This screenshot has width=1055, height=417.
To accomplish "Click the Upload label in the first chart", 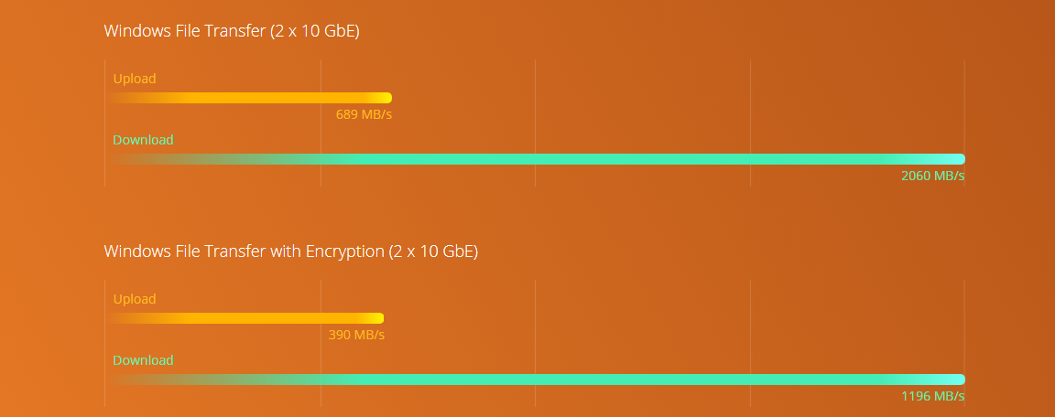I will [x=135, y=79].
